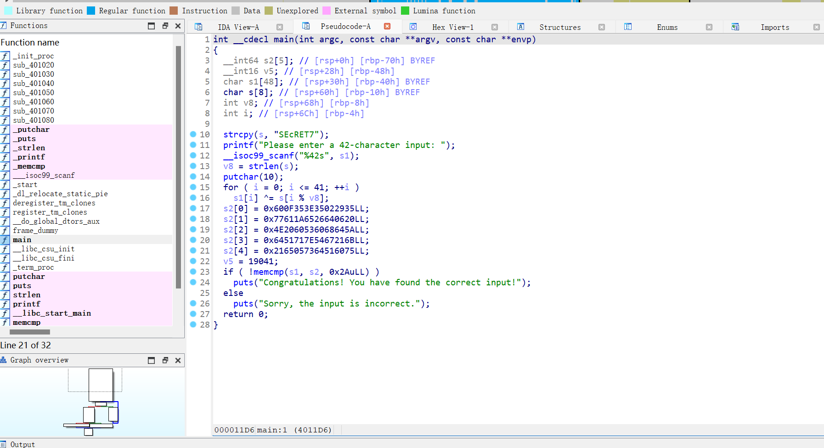Click the Regular function color swatch
This screenshot has width=824, height=448.
[x=91, y=11]
